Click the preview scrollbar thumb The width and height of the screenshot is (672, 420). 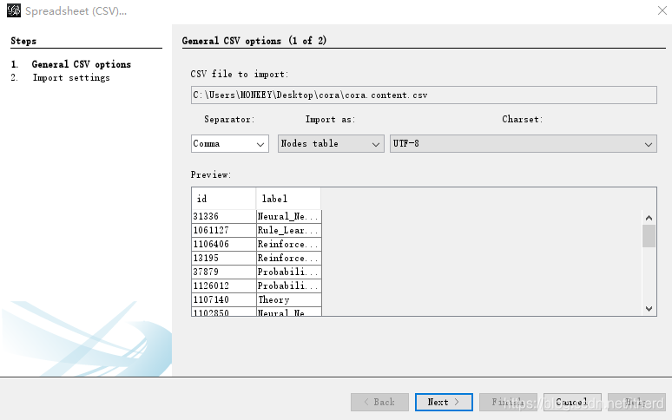[649, 236]
